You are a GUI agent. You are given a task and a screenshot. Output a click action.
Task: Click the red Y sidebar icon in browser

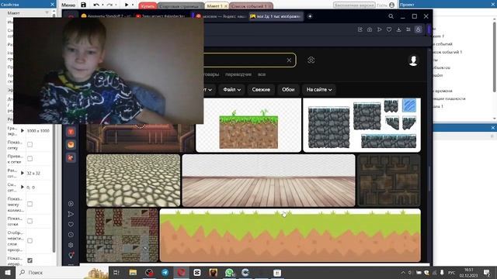pyautogui.click(x=71, y=132)
